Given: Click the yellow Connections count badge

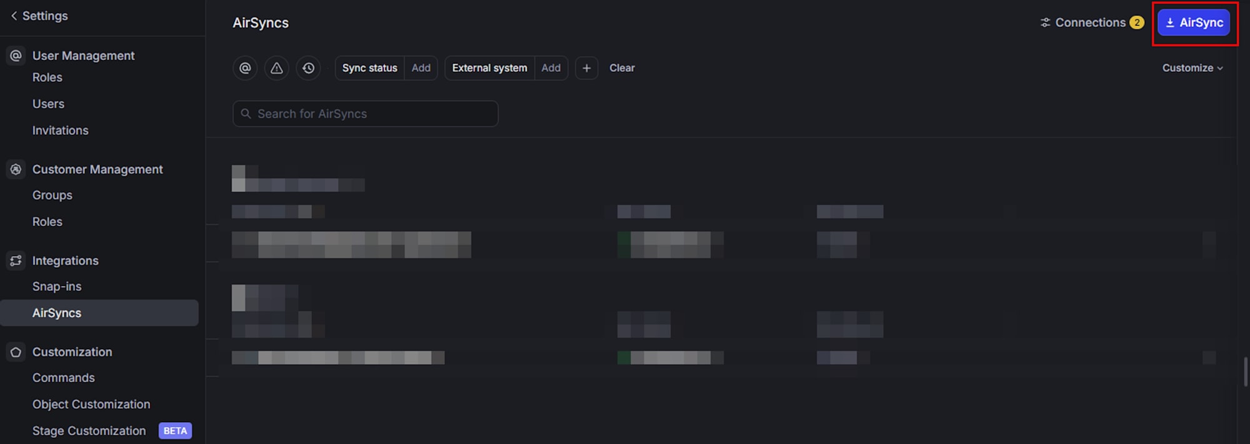Looking at the screenshot, I should [1137, 22].
